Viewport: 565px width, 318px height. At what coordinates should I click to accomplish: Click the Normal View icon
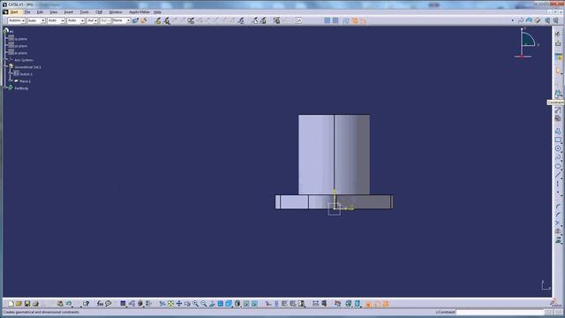212,304
